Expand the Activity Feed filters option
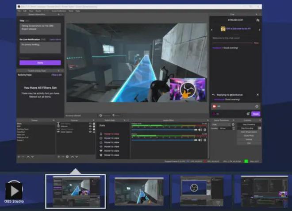292x211 pixels. coord(56,75)
